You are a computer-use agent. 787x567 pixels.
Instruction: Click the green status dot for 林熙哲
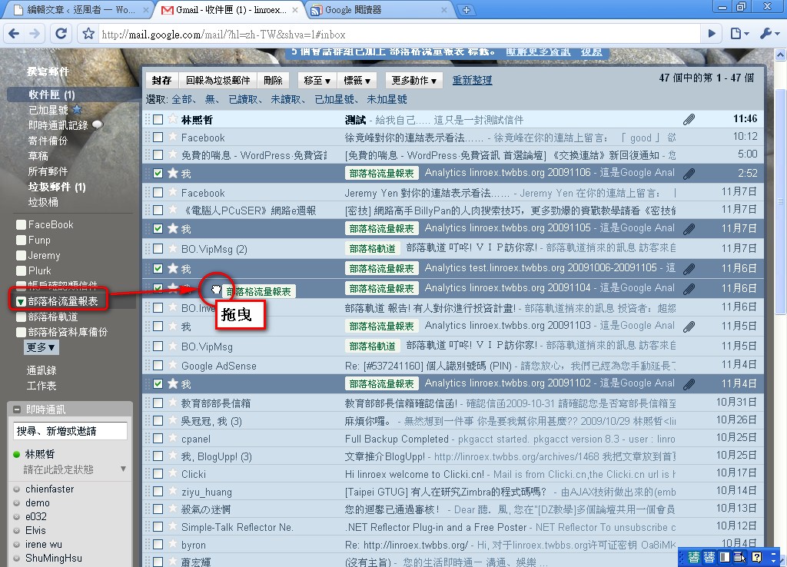pyautogui.click(x=17, y=455)
